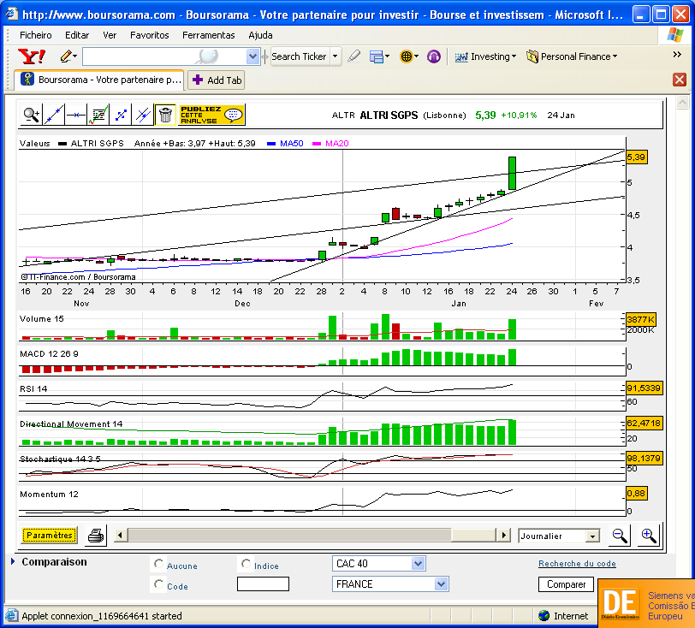
Task: Select the horizontal line drawing tool
Action: 76,116
